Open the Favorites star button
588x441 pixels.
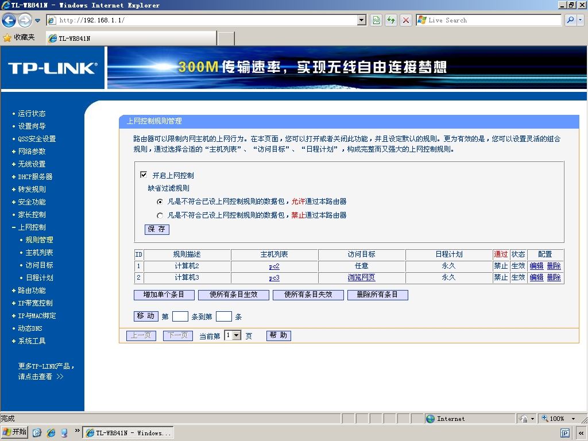click(19, 37)
